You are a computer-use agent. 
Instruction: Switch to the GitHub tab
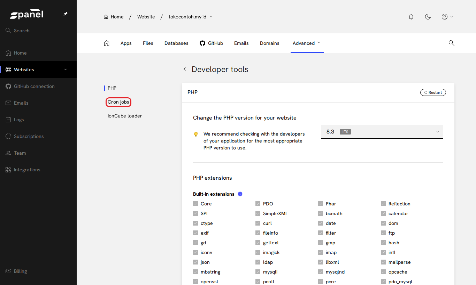point(211,43)
